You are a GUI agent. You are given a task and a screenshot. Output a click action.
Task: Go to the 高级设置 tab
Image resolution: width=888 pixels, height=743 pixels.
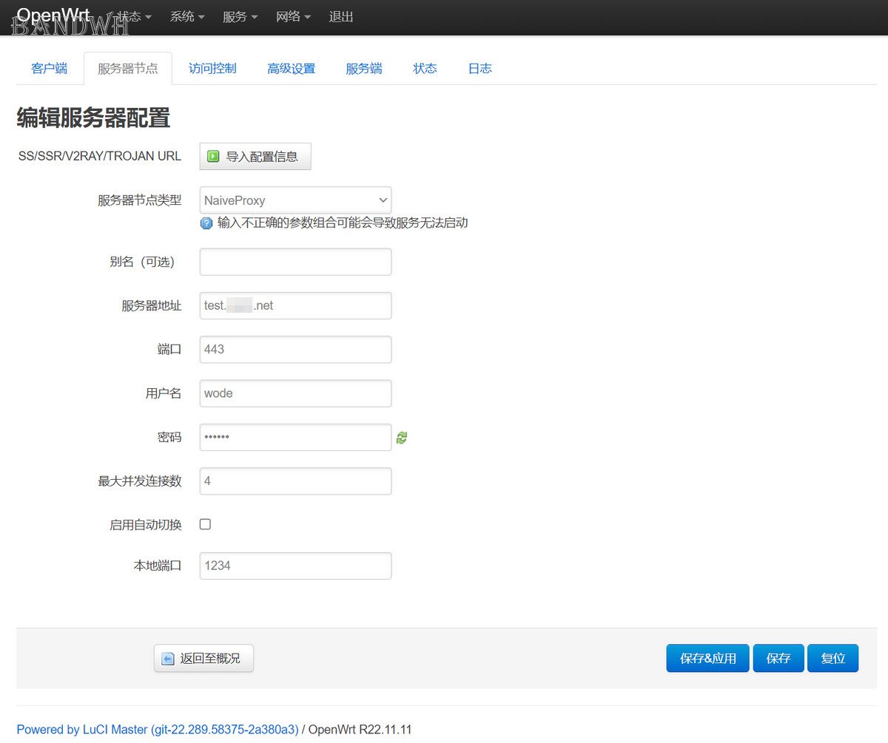point(292,69)
